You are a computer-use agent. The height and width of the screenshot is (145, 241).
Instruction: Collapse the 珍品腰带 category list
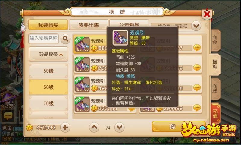49,54
